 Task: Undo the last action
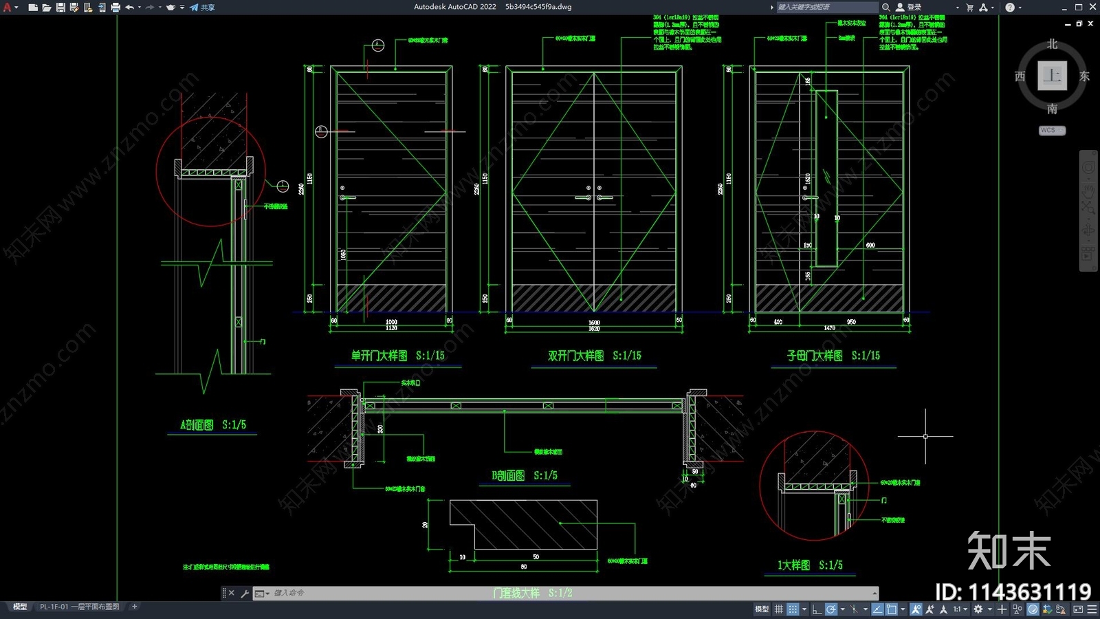pyautogui.click(x=129, y=7)
